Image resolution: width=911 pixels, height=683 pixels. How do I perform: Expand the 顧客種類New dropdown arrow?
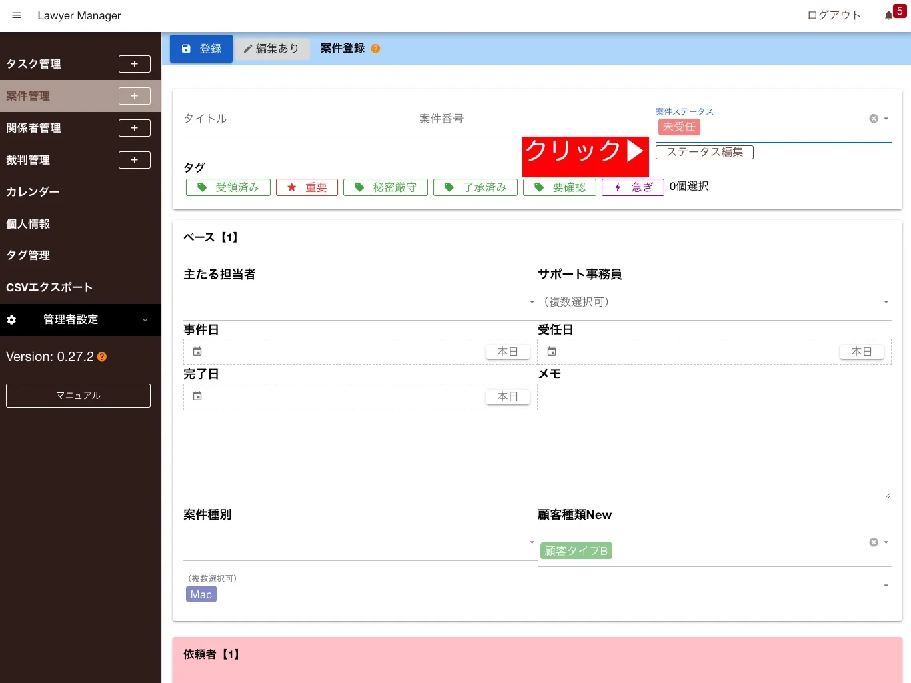click(x=886, y=542)
